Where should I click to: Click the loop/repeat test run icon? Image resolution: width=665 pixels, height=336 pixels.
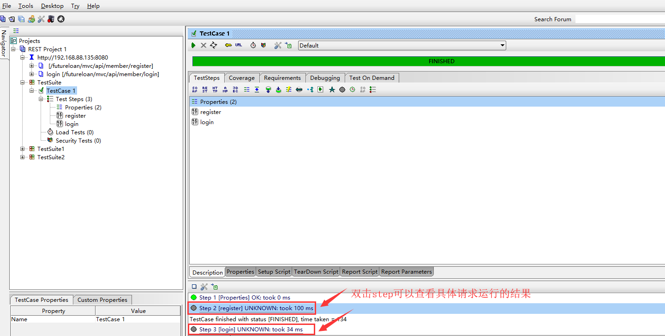click(x=213, y=45)
